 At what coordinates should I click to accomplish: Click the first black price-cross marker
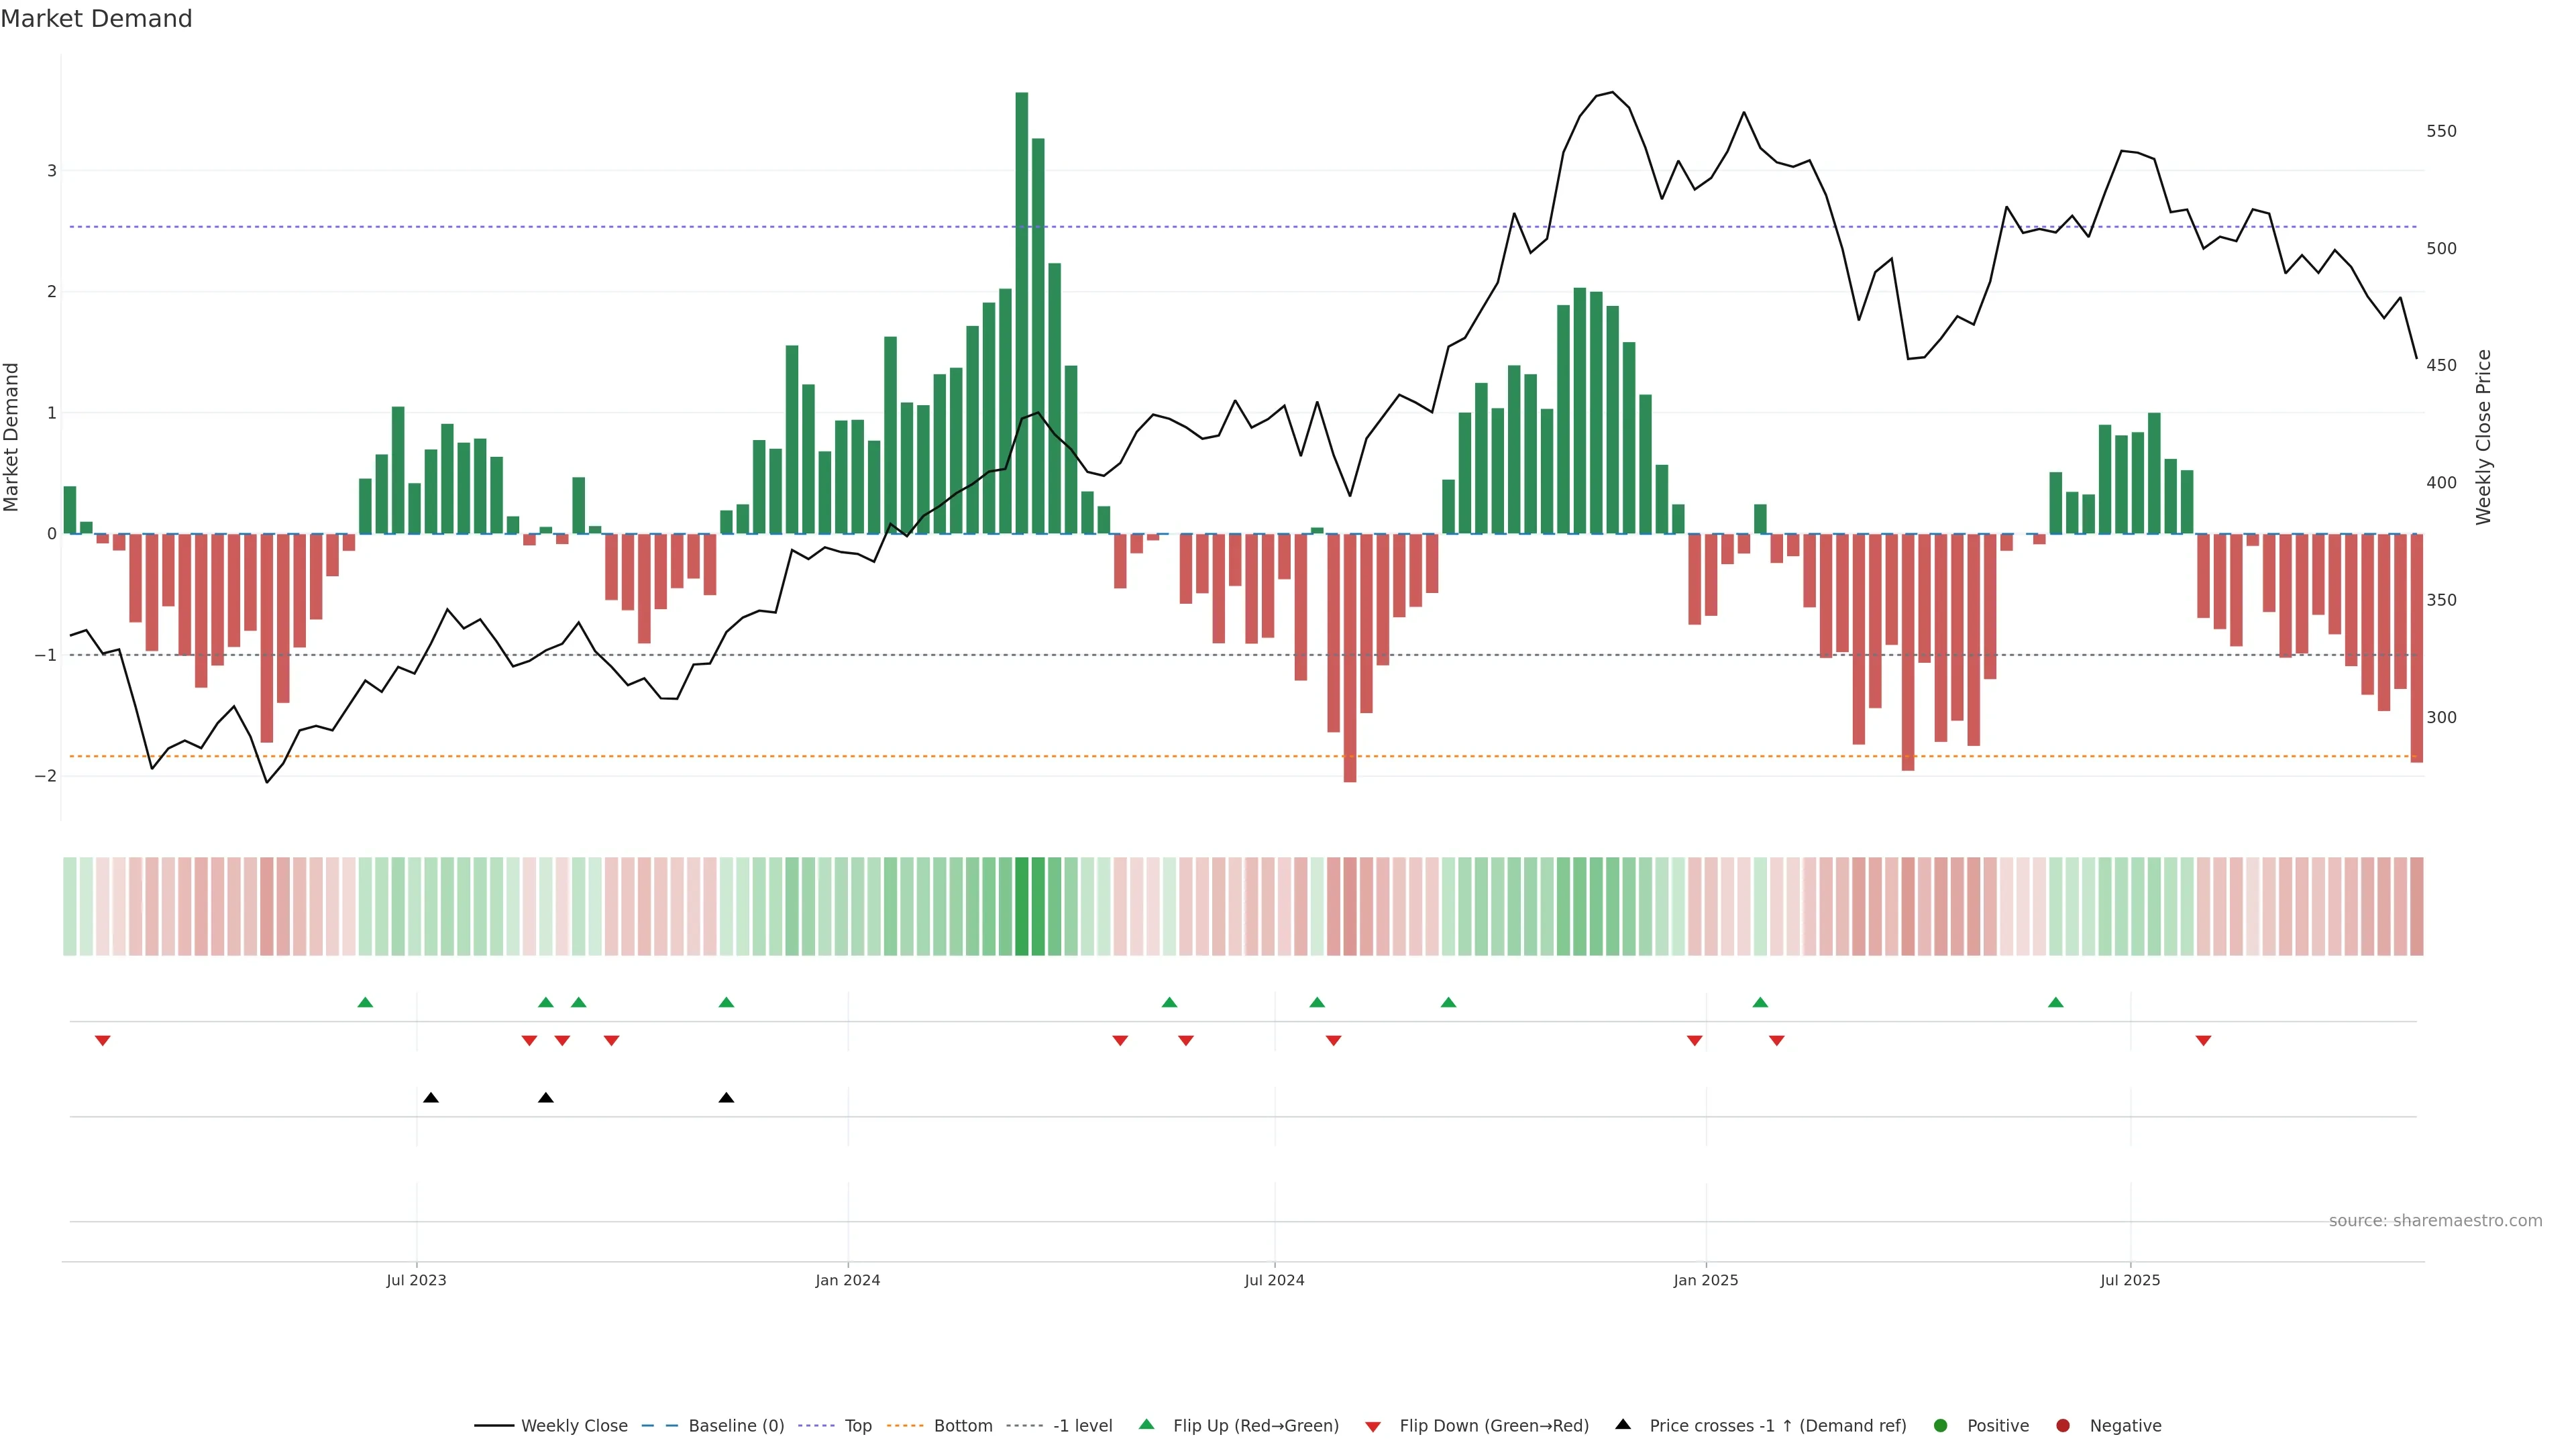(x=431, y=1098)
